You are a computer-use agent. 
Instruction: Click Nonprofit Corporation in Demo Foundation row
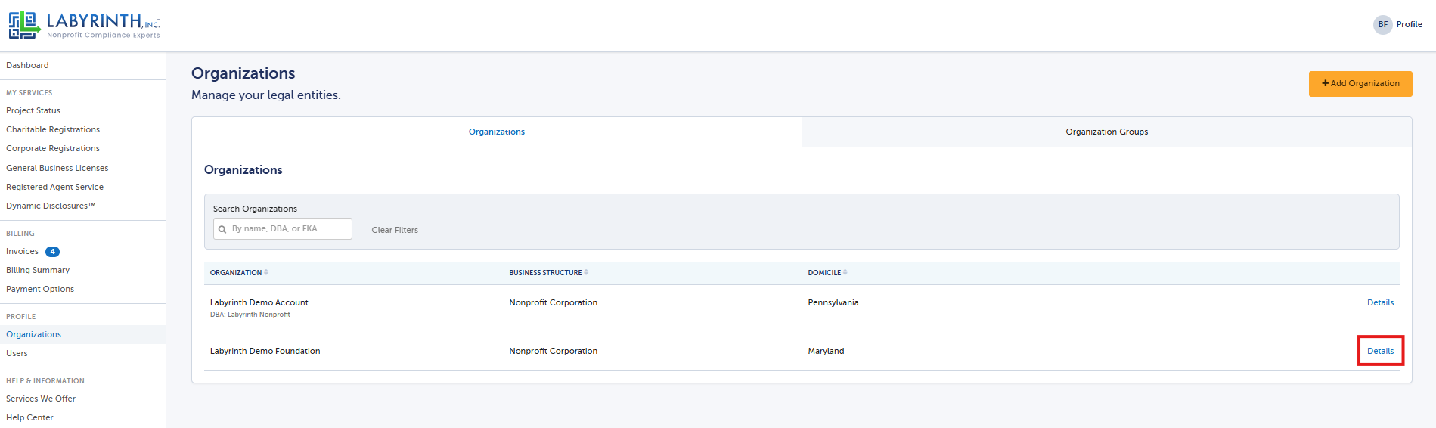point(553,351)
